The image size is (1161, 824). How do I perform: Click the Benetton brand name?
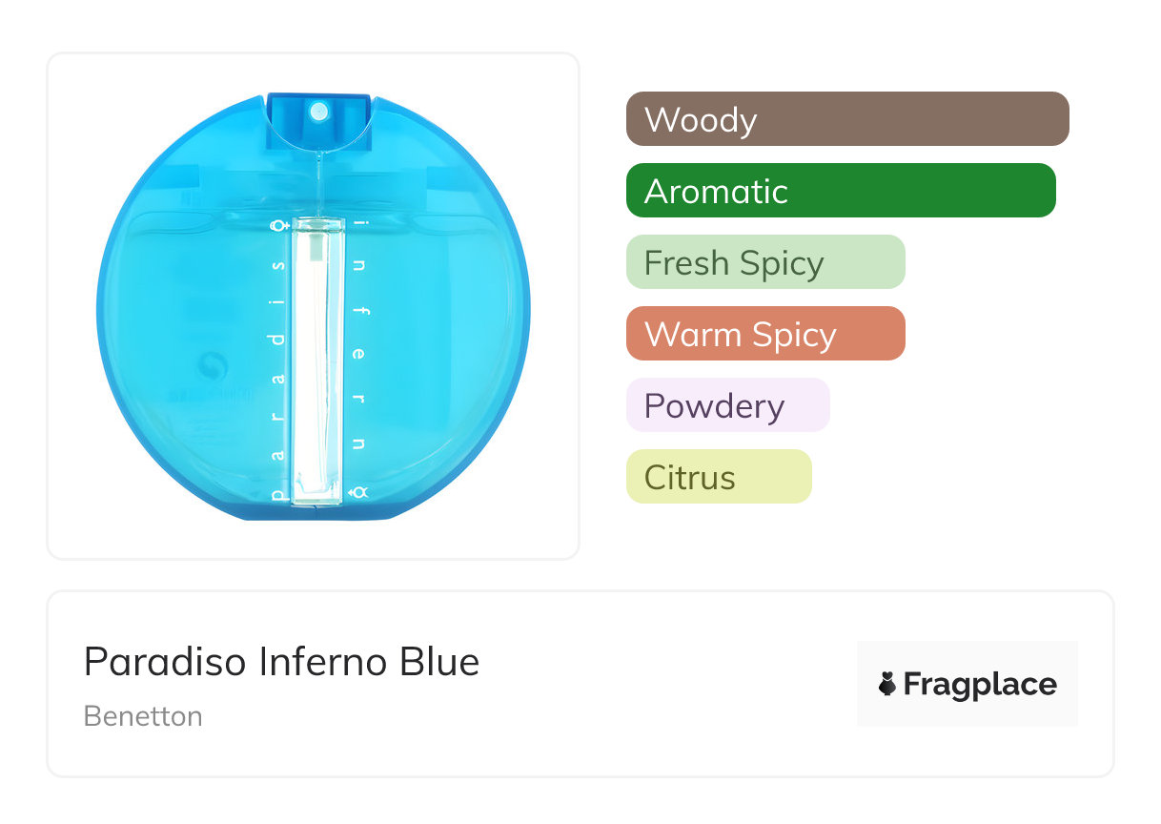[143, 716]
